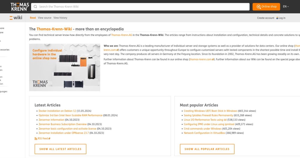Click the Thomas Krenn logo in header
The image size is (300, 158).
point(20,7)
